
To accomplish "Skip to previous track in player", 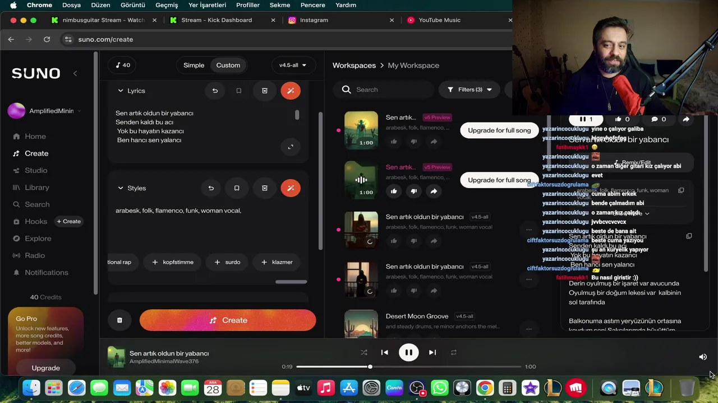I will (x=384, y=353).
